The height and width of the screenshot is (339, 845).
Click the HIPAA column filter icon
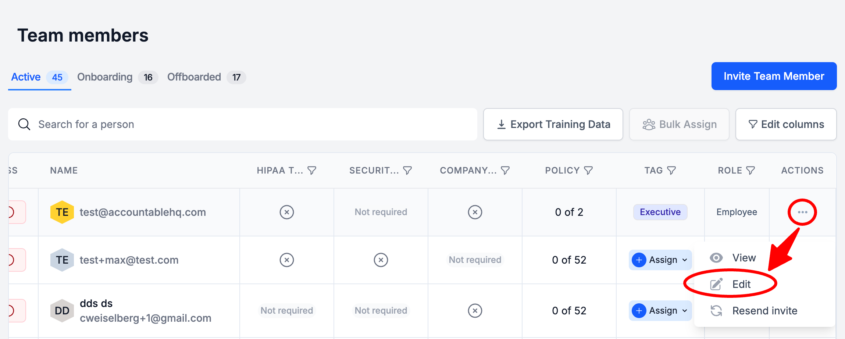point(312,171)
